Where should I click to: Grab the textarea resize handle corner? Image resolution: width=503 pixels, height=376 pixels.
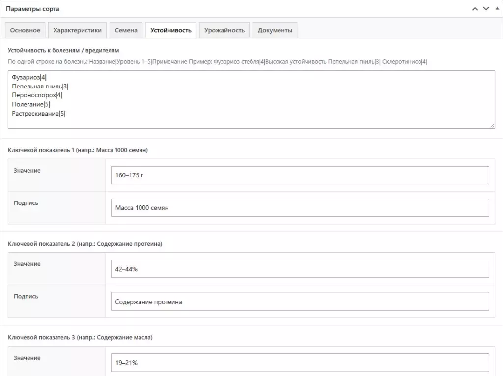click(492, 126)
